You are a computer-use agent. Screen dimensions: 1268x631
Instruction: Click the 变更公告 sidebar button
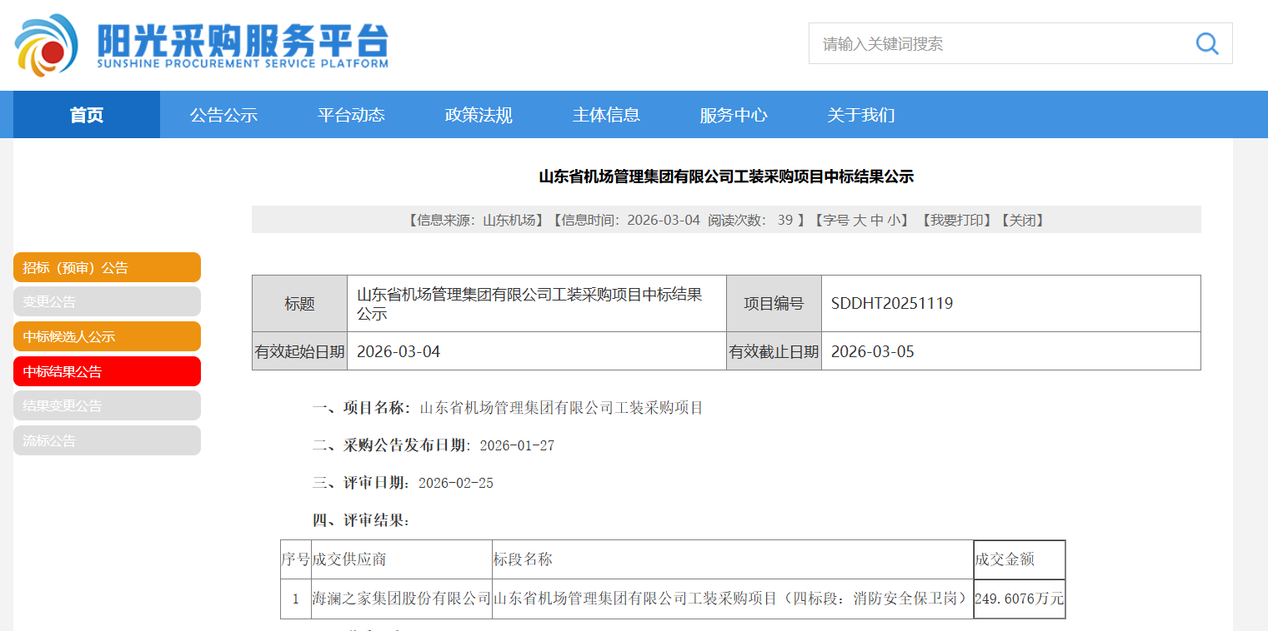107,302
